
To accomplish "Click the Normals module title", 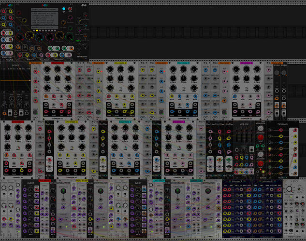I will 282,124.
